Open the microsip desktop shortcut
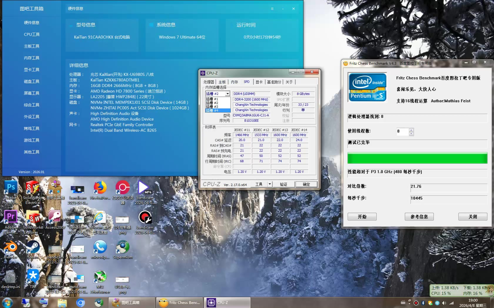 point(100,248)
